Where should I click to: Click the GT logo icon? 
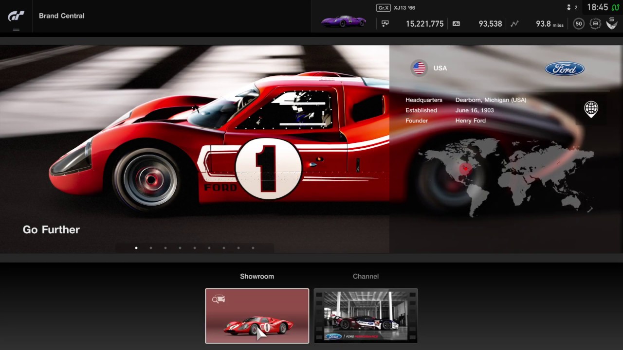tap(16, 16)
